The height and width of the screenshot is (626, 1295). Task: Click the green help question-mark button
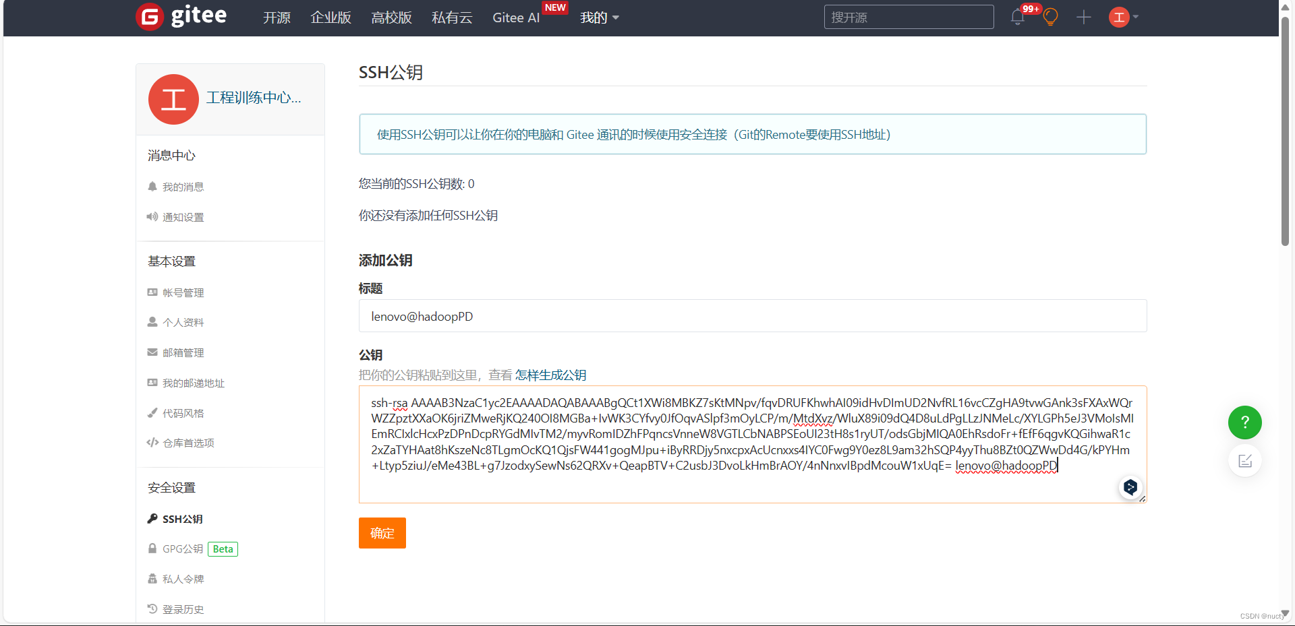(x=1245, y=422)
